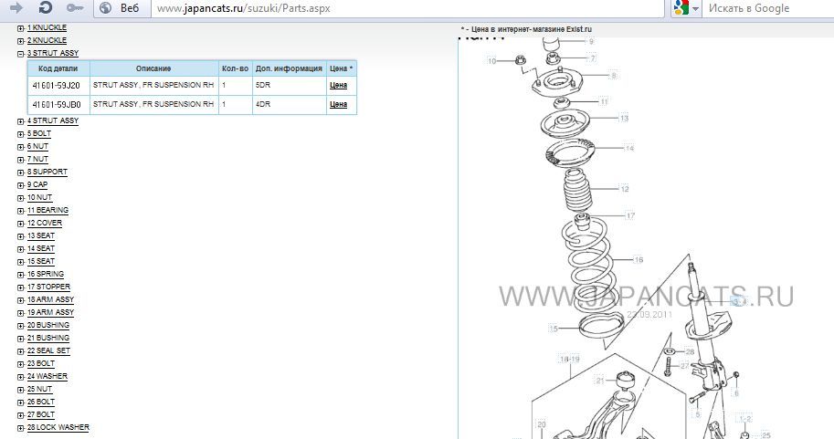The height and width of the screenshot is (439, 834).
Task: Click the browser forward arrow icon
Action: (16, 8)
